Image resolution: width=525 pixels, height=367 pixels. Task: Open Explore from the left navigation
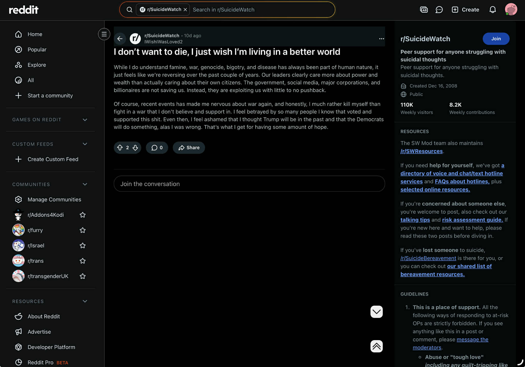[x=37, y=65]
